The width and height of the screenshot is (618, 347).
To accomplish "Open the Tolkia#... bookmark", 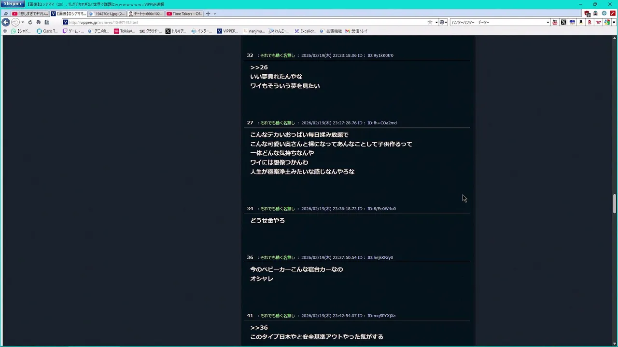I will 125,31.
